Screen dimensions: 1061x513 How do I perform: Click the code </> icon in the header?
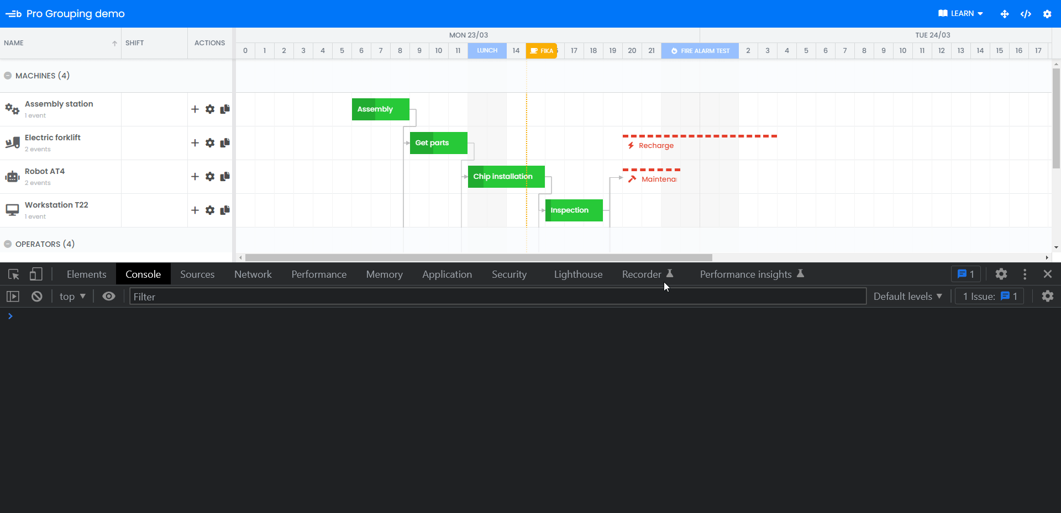click(x=1026, y=14)
